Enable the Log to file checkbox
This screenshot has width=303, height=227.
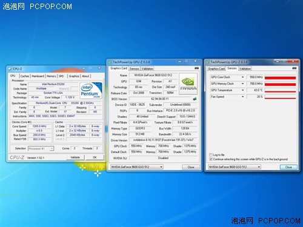coord(211,155)
